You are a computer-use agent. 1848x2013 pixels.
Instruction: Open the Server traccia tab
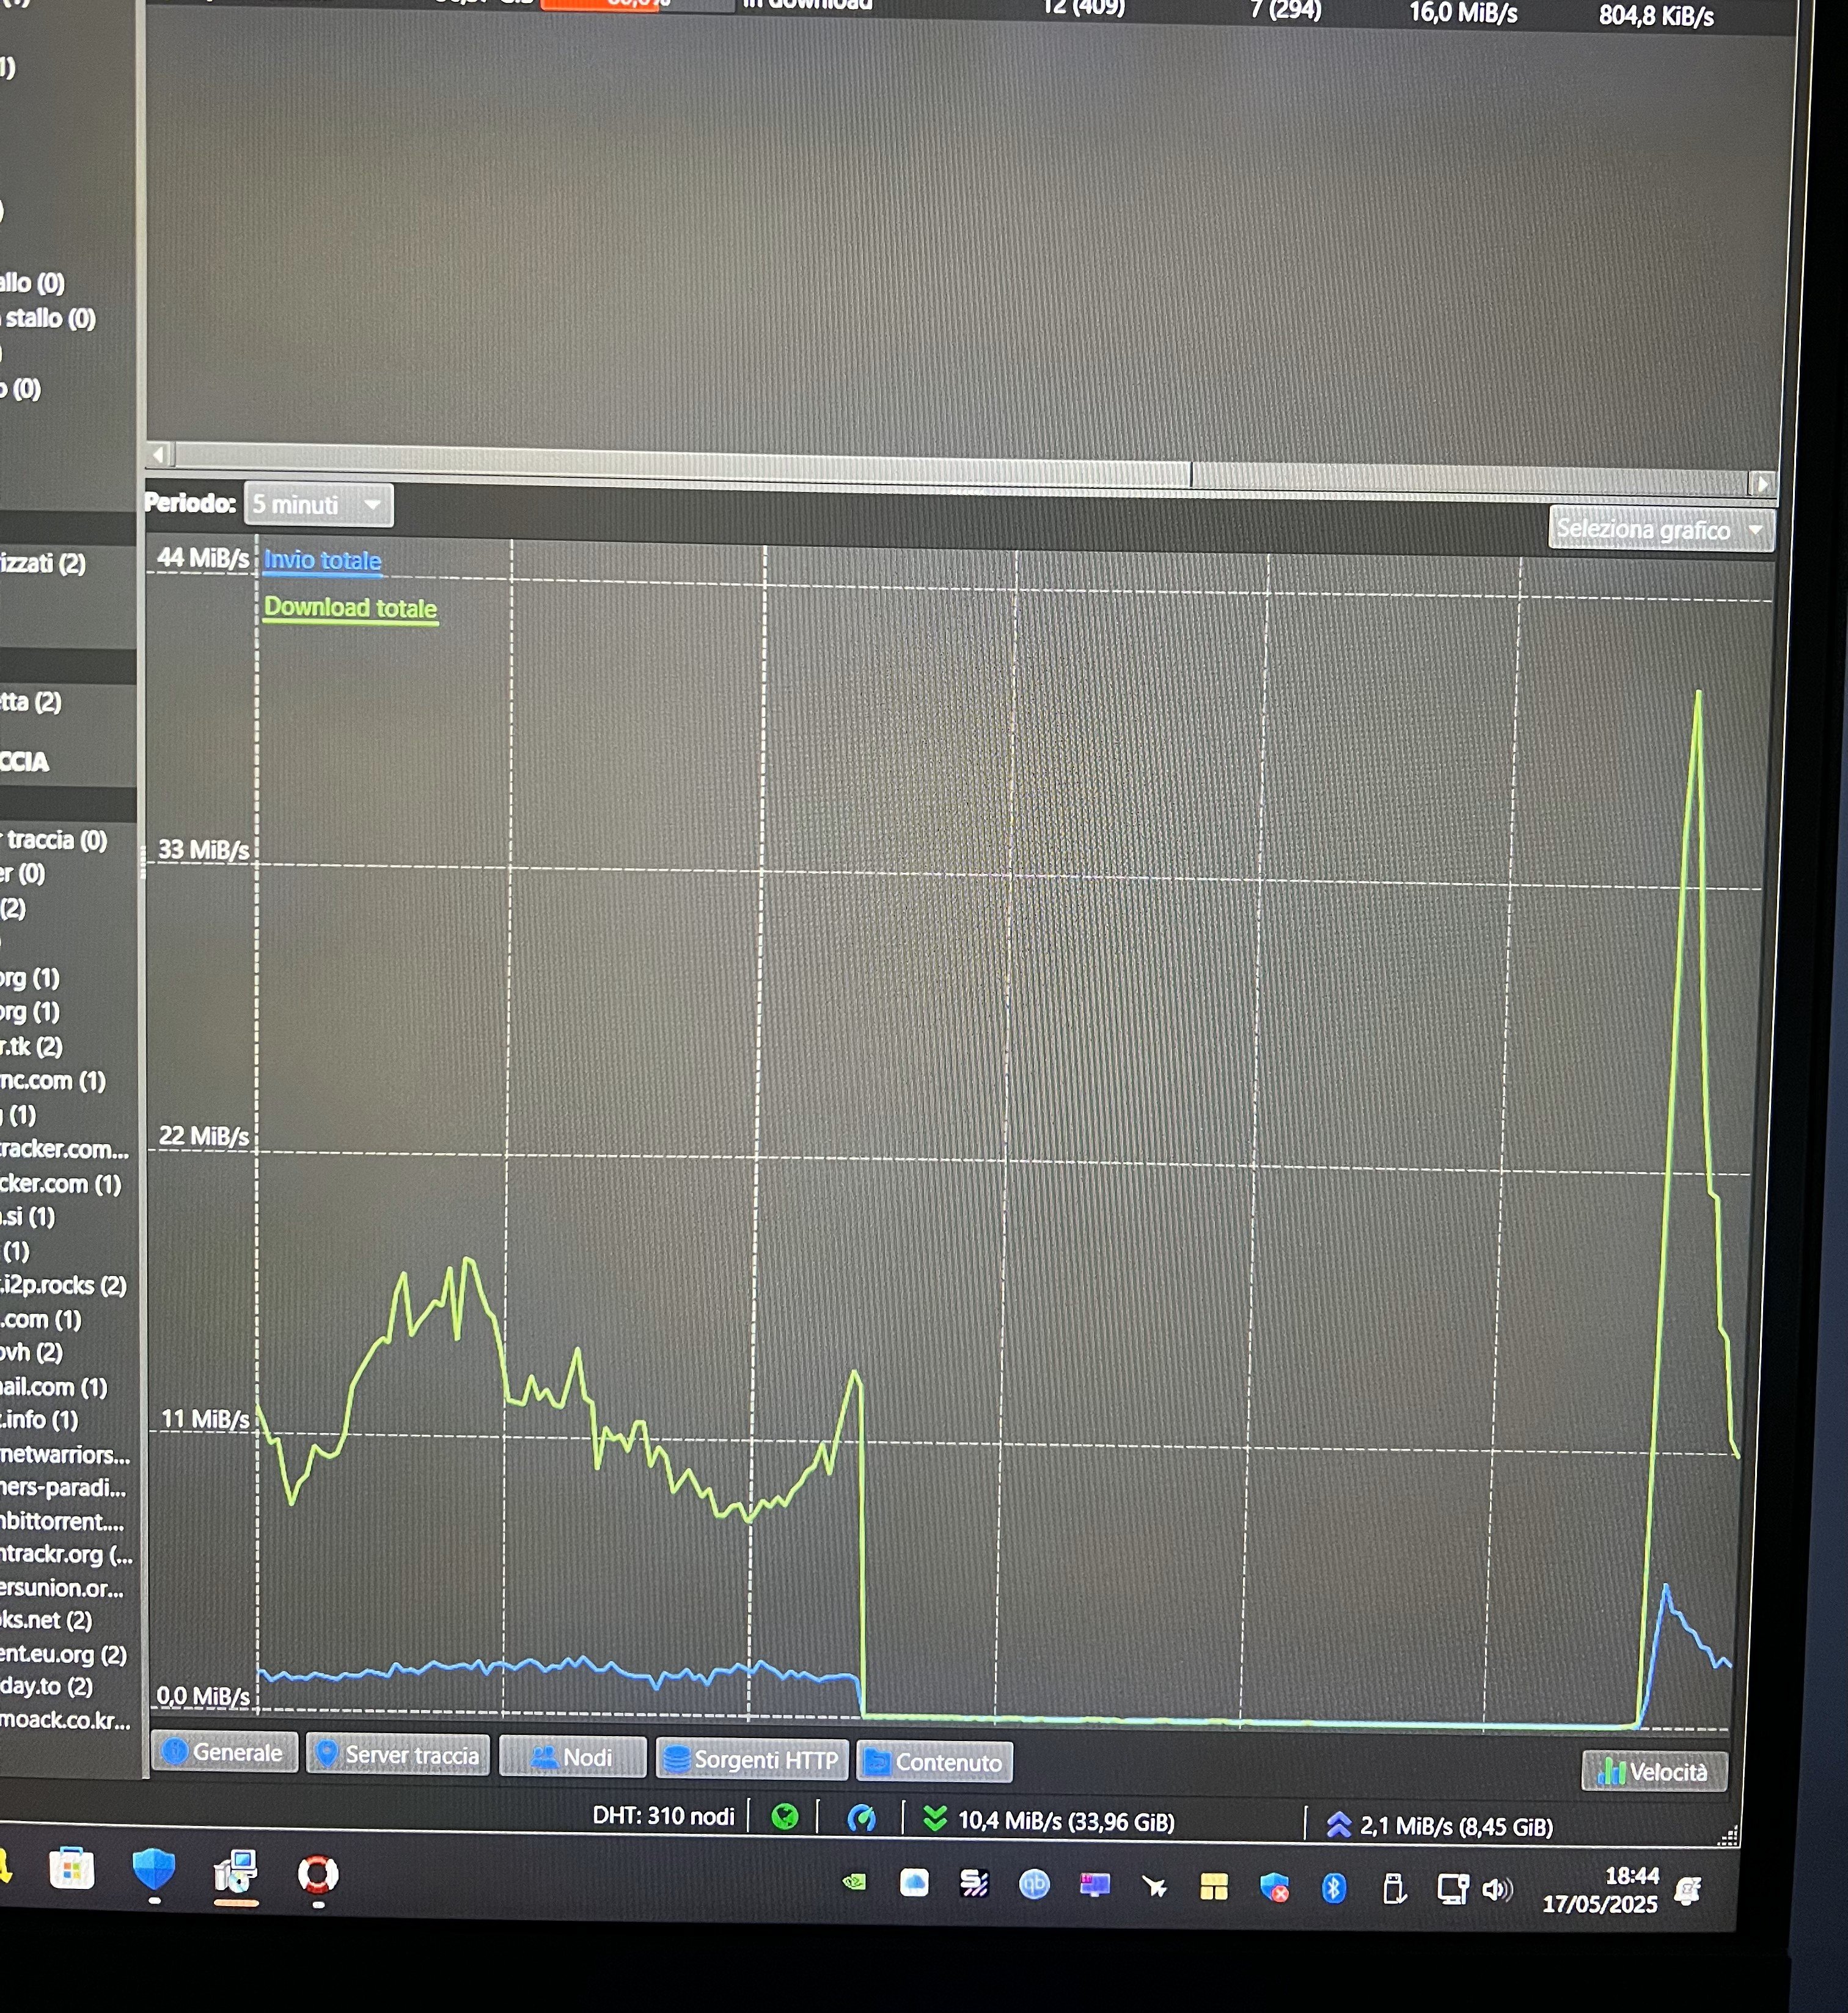397,1755
